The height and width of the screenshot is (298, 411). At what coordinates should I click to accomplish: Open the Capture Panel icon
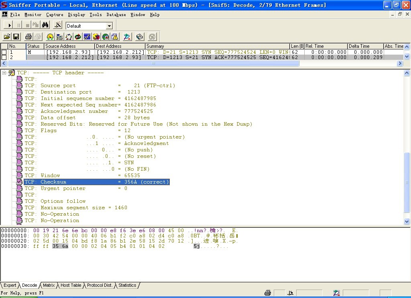click(x=127, y=37)
